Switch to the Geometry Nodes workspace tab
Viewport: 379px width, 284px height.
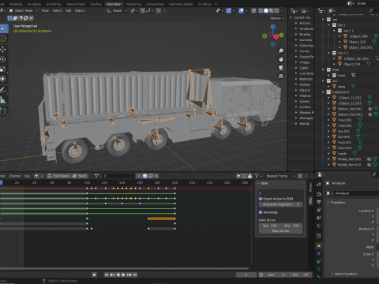[181, 4]
